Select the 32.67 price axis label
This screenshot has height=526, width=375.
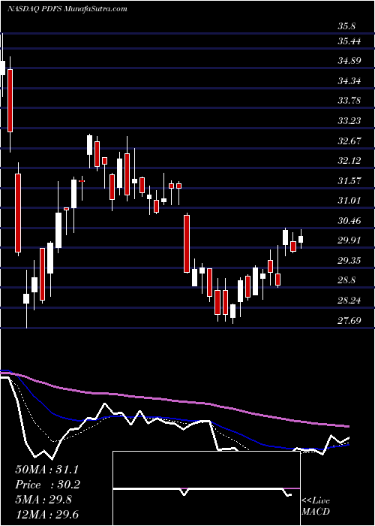(x=349, y=141)
